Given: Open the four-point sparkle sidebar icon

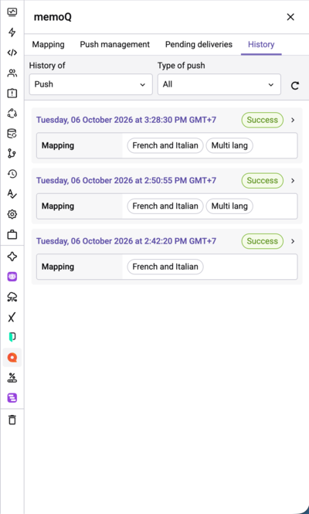Looking at the screenshot, I should pyautogui.click(x=12, y=257).
